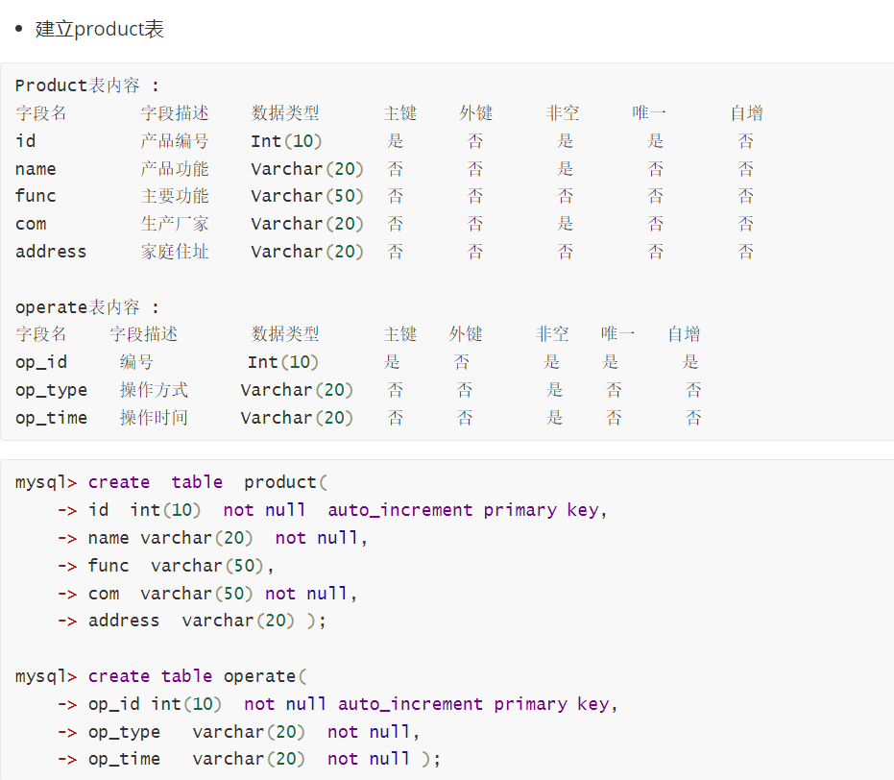
Task: Click the 'op_id' field name in operate table
Action: pos(41,363)
